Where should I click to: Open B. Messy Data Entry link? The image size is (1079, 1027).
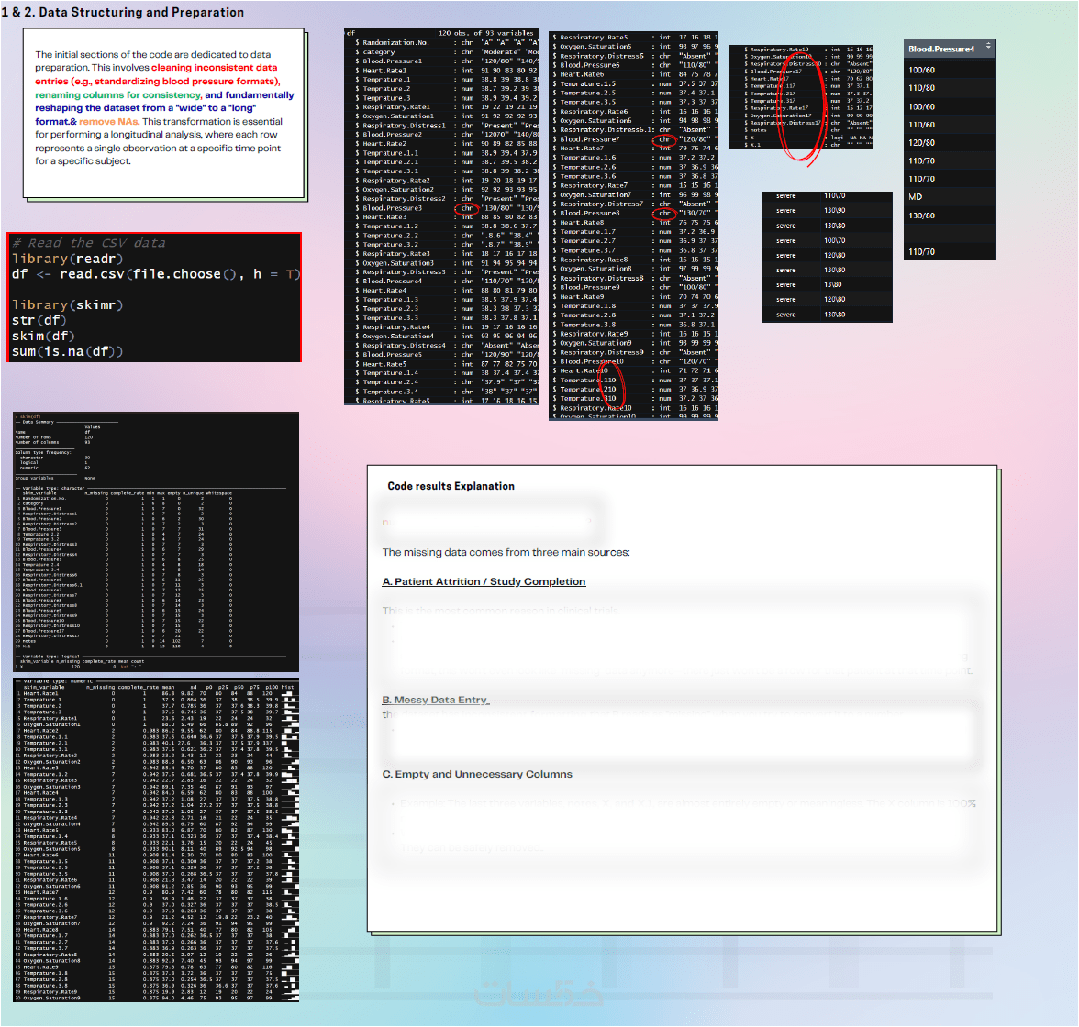pos(436,700)
